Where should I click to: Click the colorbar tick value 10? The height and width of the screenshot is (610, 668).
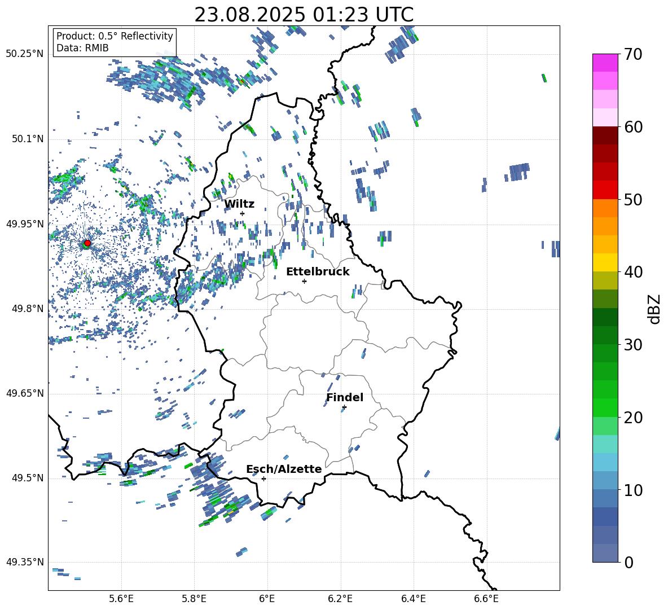(x=633, y=490)
